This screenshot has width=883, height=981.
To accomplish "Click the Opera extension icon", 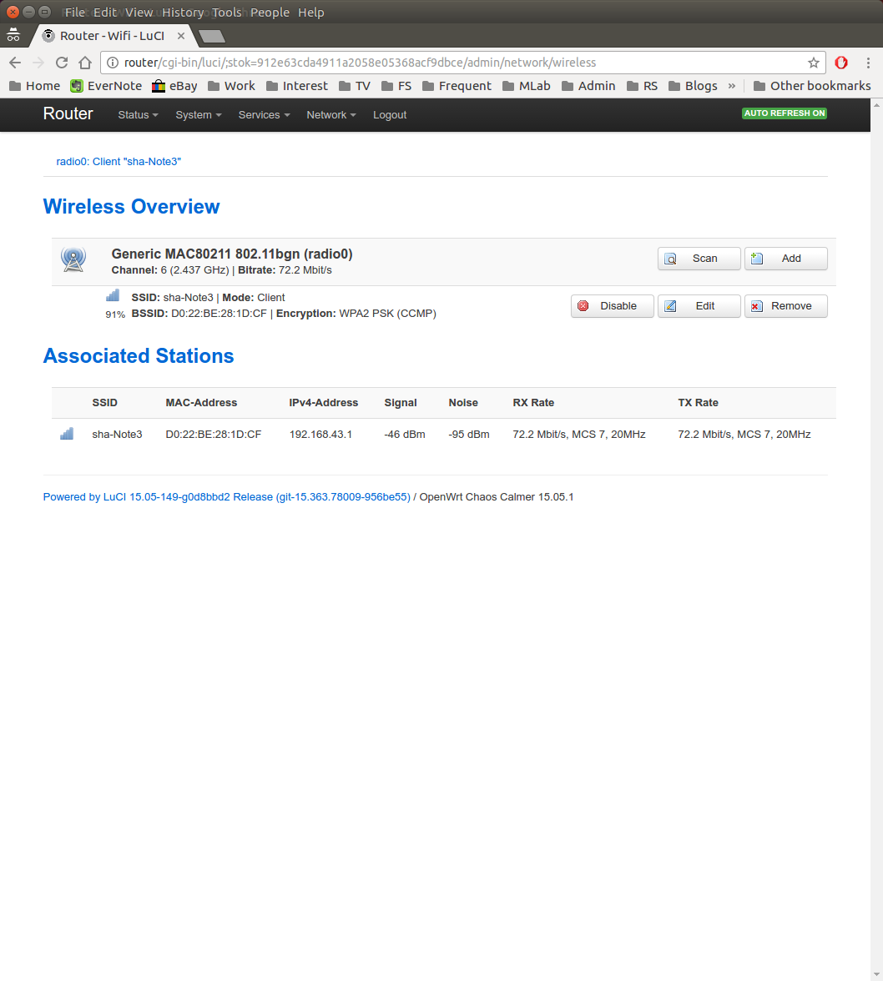I will coord(841,63).
